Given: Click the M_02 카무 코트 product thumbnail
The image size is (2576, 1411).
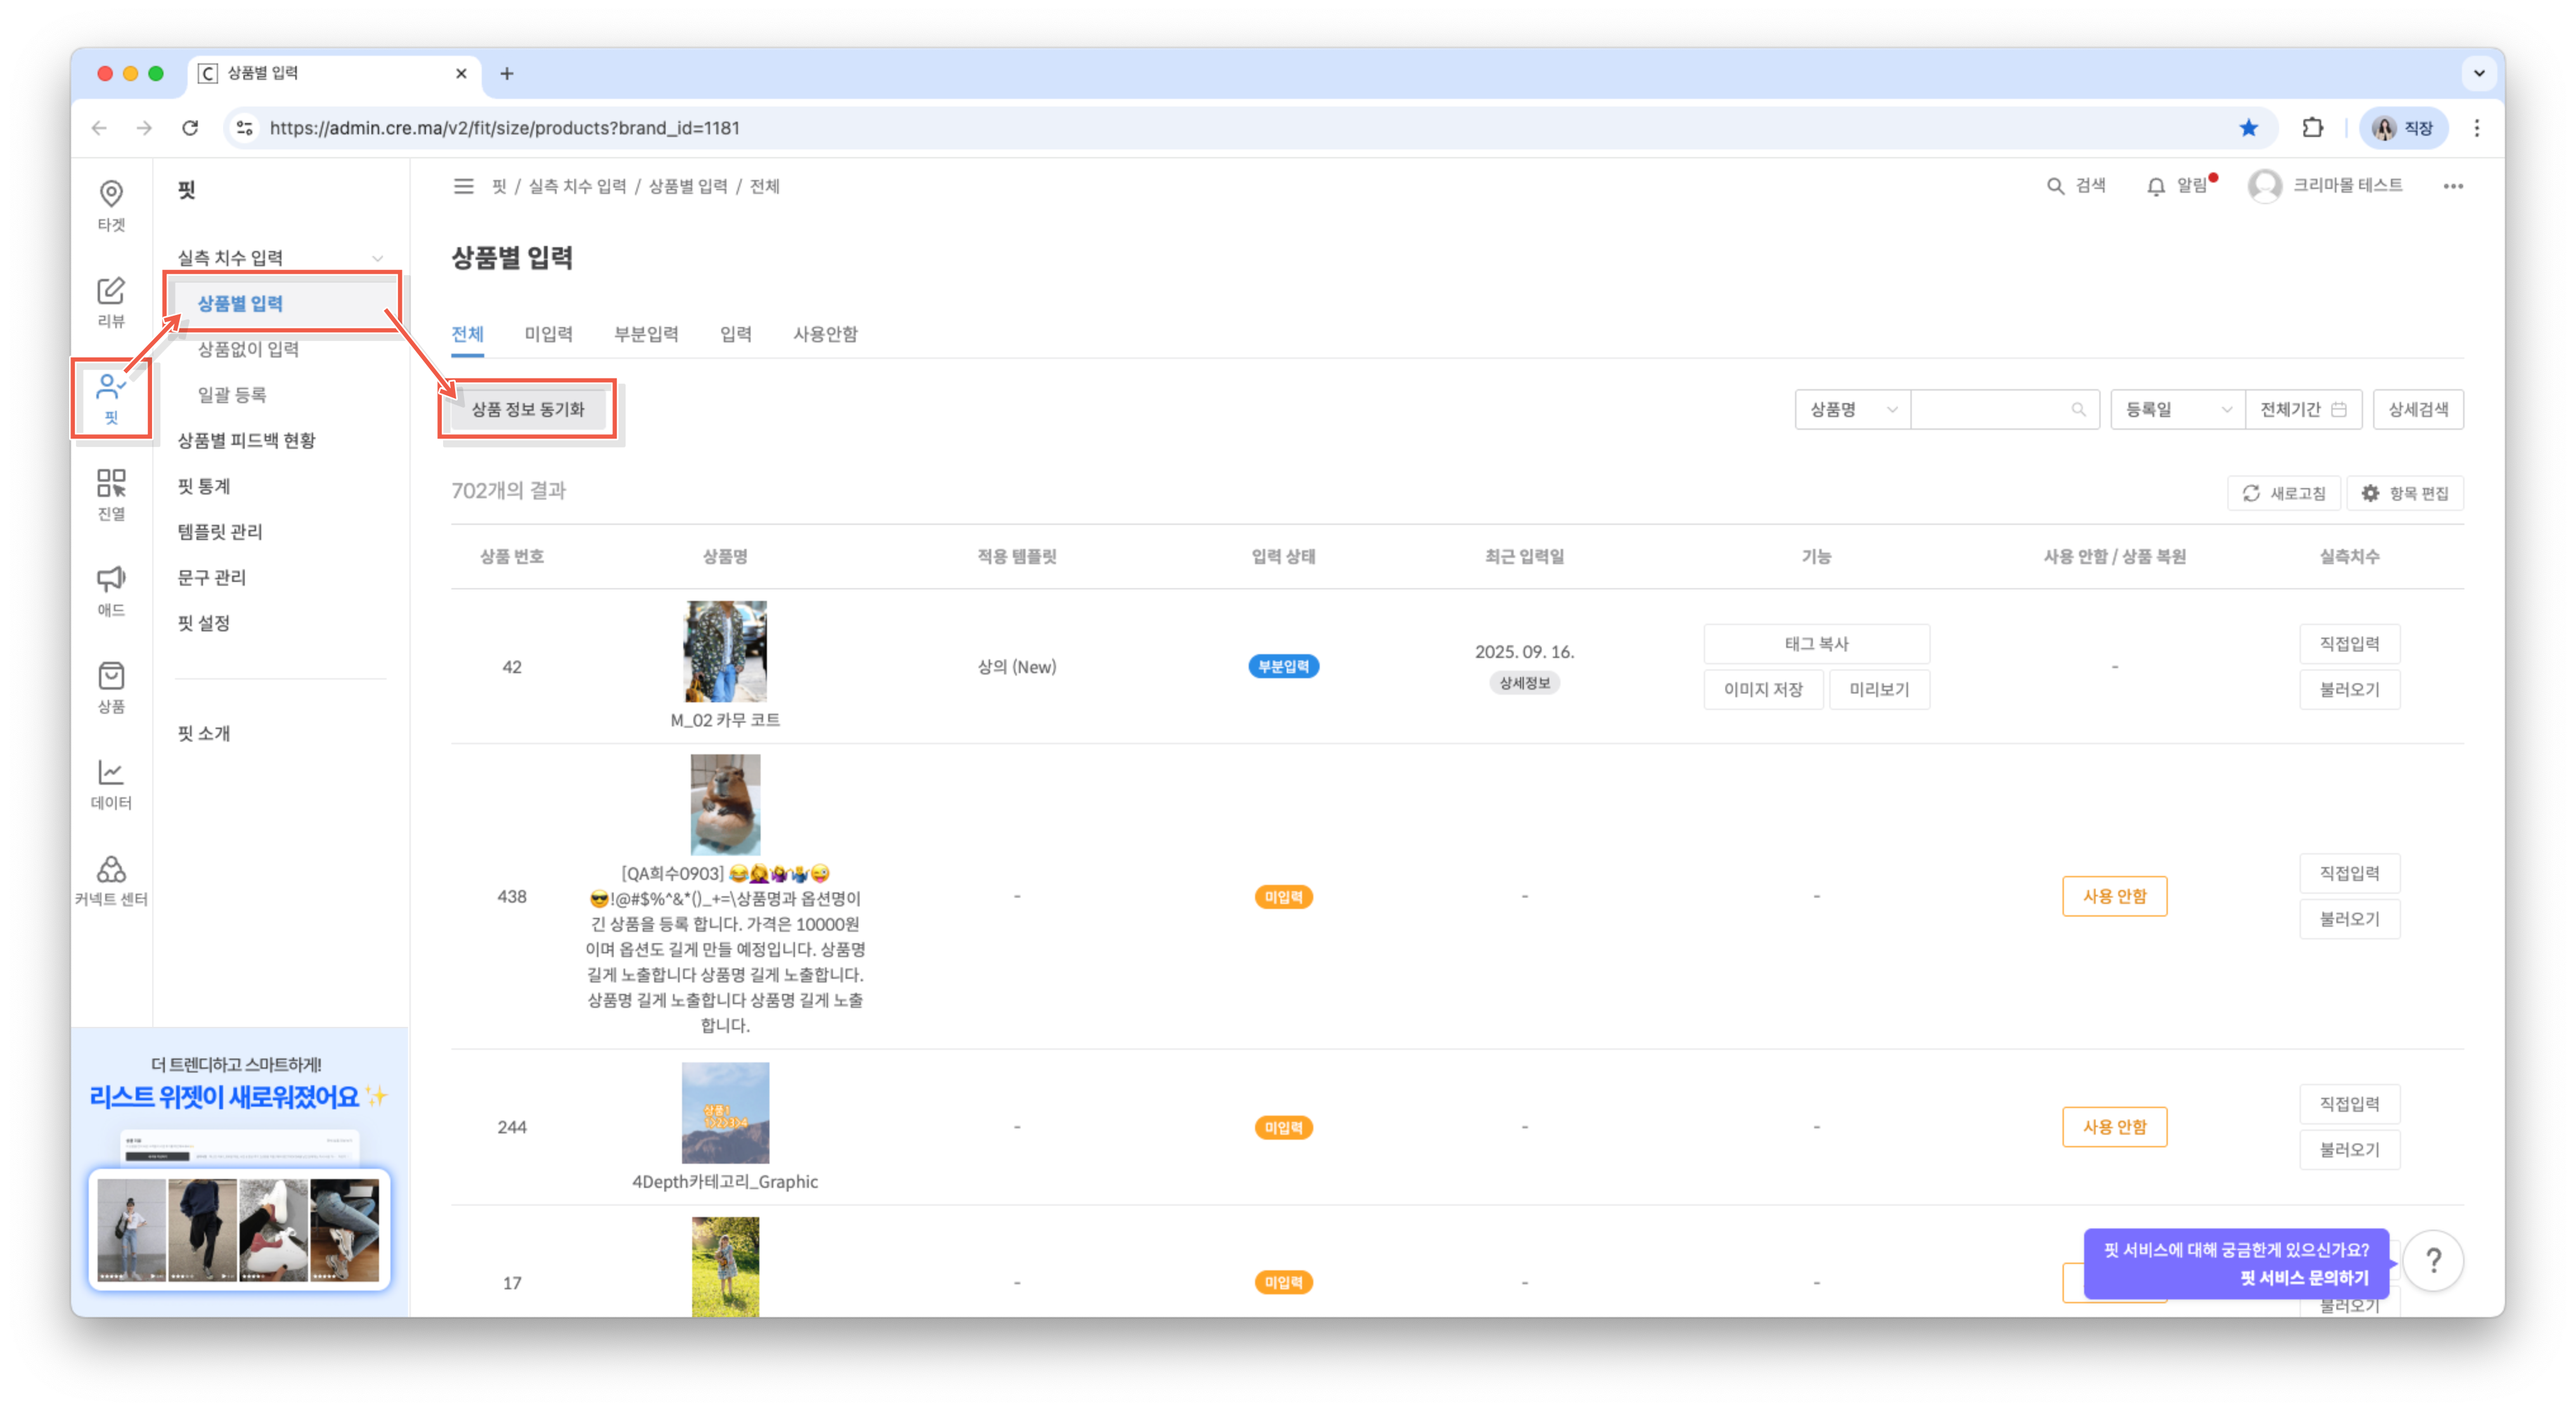Looking at the screenshot, I should (725, 651).
